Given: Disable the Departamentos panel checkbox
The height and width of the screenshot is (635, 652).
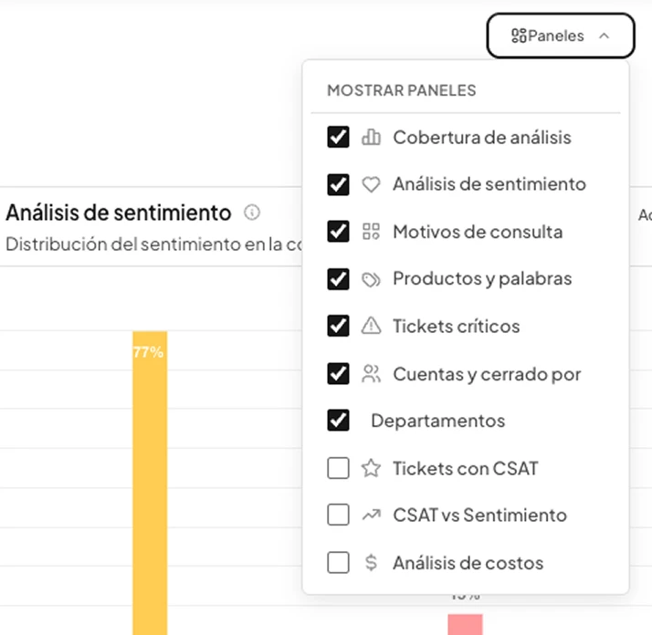Looking at the screenshot, I should point(338,421).
